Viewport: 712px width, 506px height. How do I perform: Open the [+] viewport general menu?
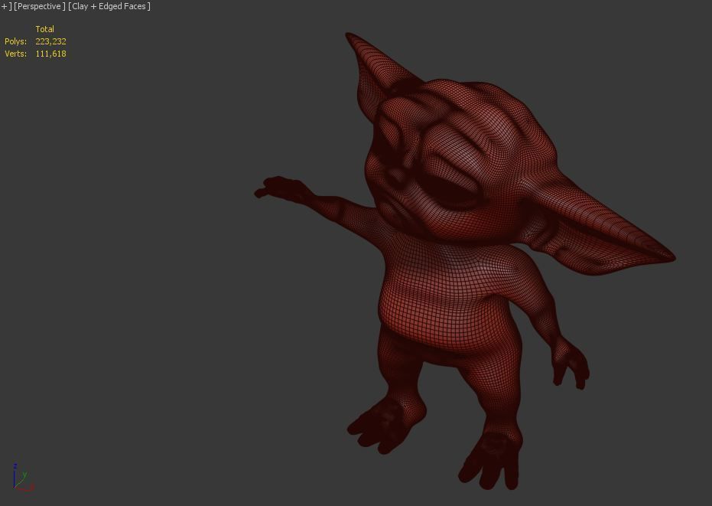[x=5, y=6]
